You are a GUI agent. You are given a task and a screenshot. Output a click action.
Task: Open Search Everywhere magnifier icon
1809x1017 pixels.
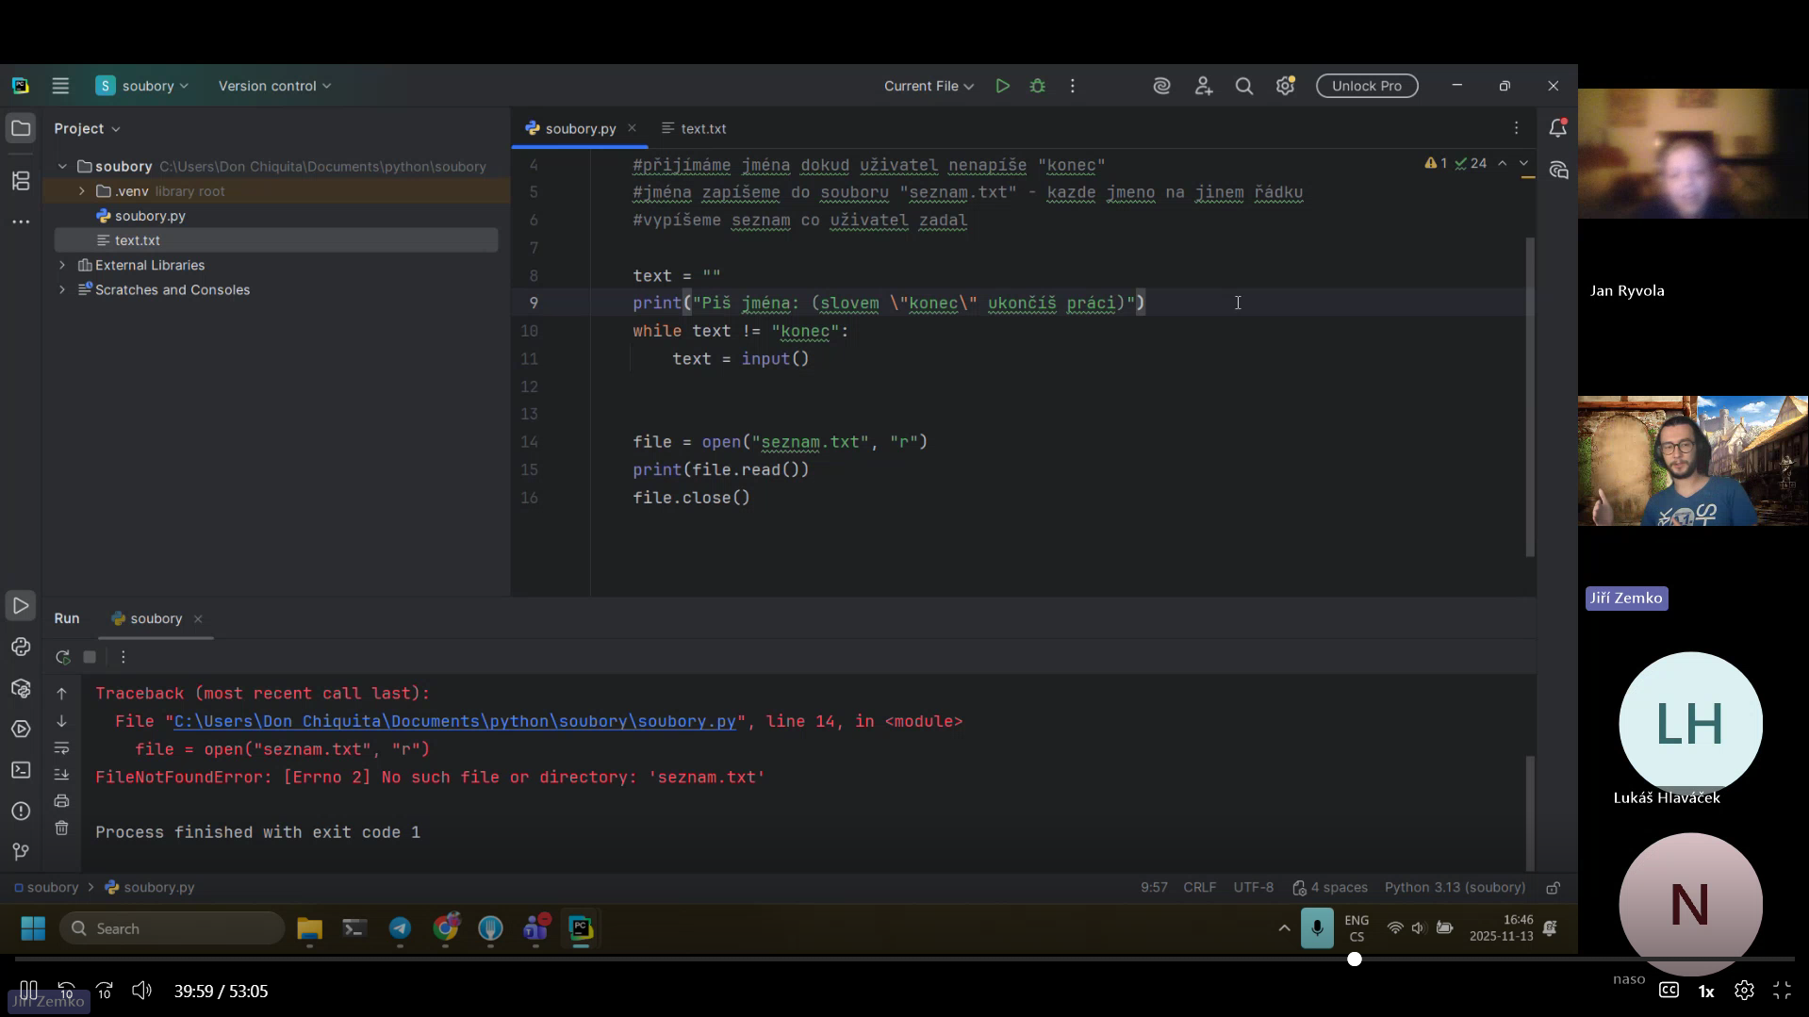coord(1244,86)
